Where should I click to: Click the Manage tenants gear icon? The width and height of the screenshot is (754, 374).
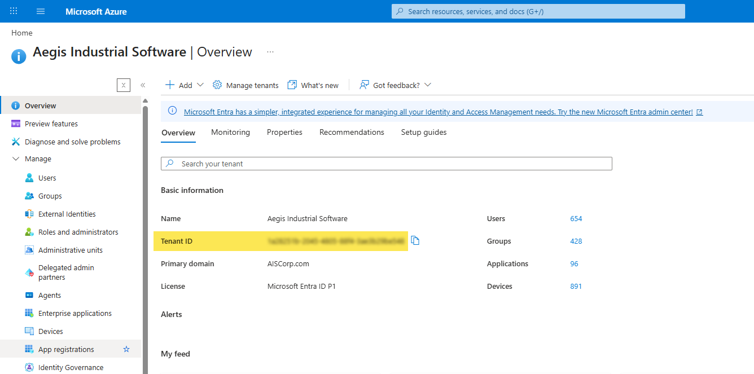[217, 85]
